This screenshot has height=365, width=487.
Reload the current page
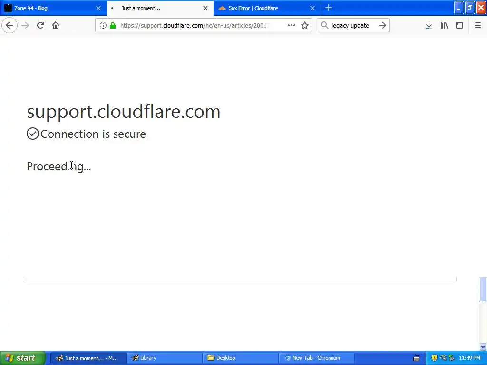[x=40, y=25]
